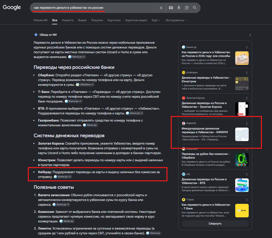This screenshot has width=272, height=238.
Task: Click heading Переводы через российские банки
Action: coord(74,67)
